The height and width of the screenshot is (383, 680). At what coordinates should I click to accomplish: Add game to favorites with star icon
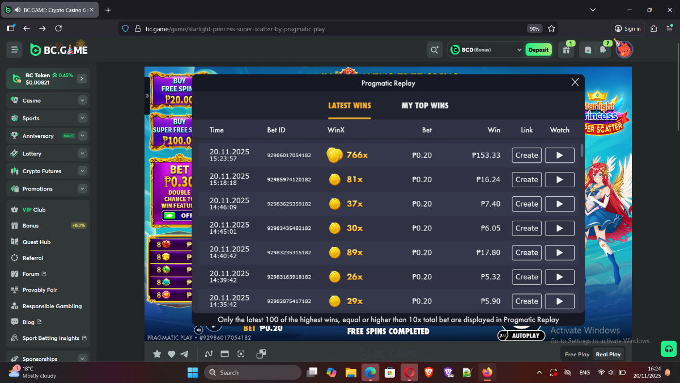click(x=157, y=354)
